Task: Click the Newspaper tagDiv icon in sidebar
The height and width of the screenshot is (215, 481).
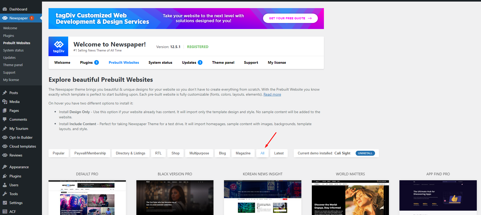Action: tap(5, 18)
